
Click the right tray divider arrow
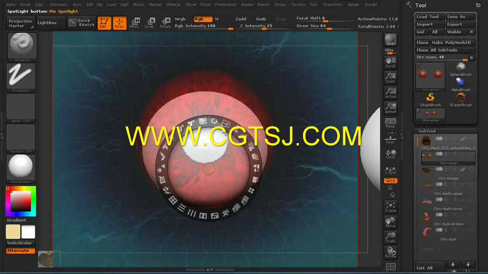402,135
